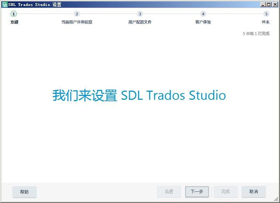Close the setup window
This screenshot has width=280, height=203.
point(275,5)
